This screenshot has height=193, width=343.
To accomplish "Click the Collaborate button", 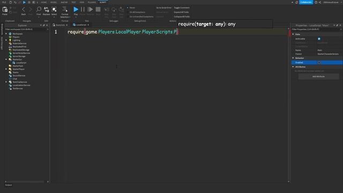I will click(306, 2).
